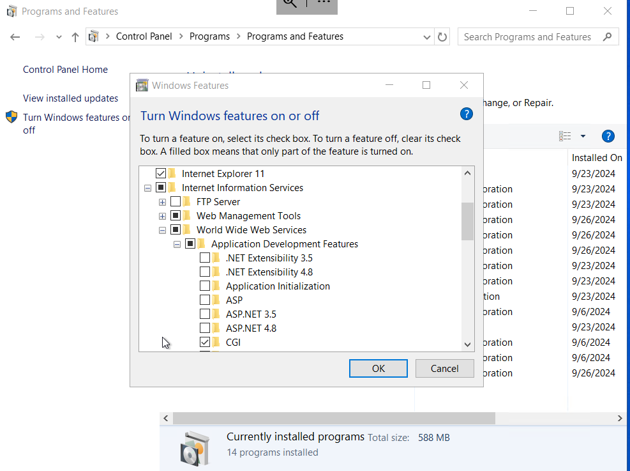630x471 pixels.
Task: Click chevron after Programs breadcrumb
Action: coord(239,36)
